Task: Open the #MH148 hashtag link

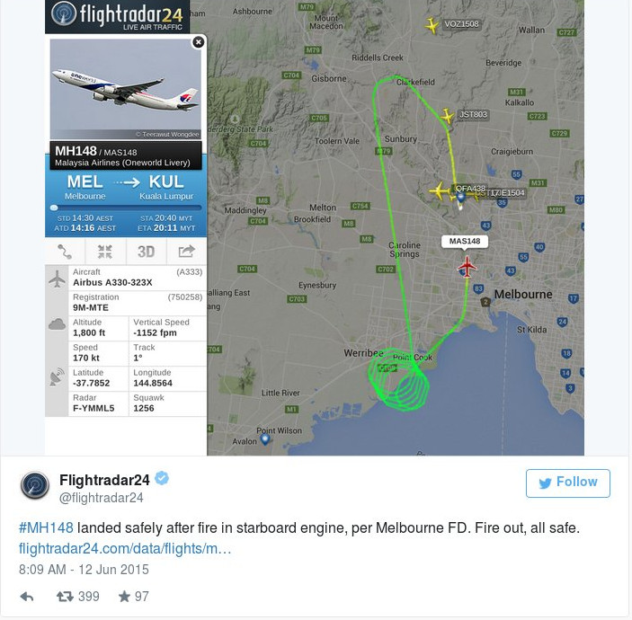Action: tap(46, 527)
